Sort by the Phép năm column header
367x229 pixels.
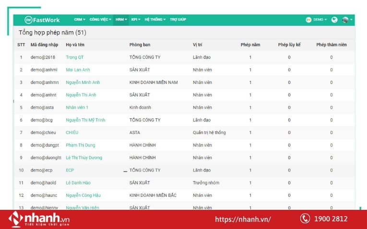tap(250, 45)
